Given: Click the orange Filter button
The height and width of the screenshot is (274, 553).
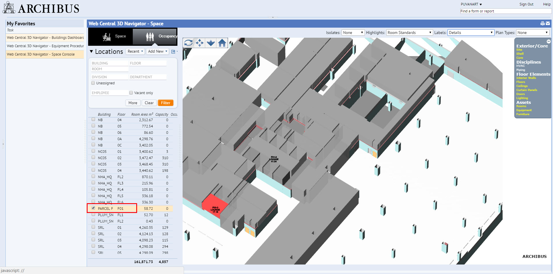Looking at the screenshot, I should [x=166, y=103].
